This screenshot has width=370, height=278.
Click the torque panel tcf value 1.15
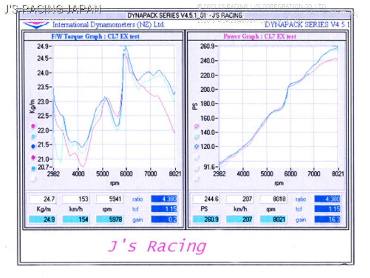tap(164, 209)
